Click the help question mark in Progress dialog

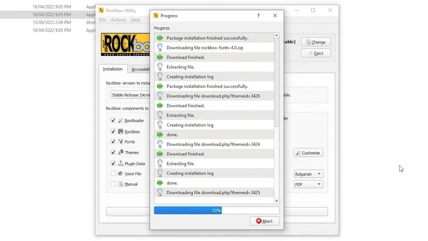pyautogui.click(x=258, y=16)
